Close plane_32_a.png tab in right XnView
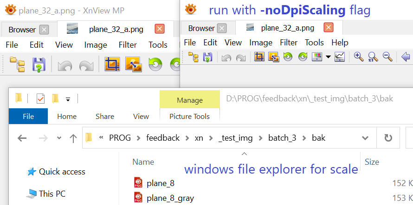Viewport: 413px width, 205px height. point(328,27)
